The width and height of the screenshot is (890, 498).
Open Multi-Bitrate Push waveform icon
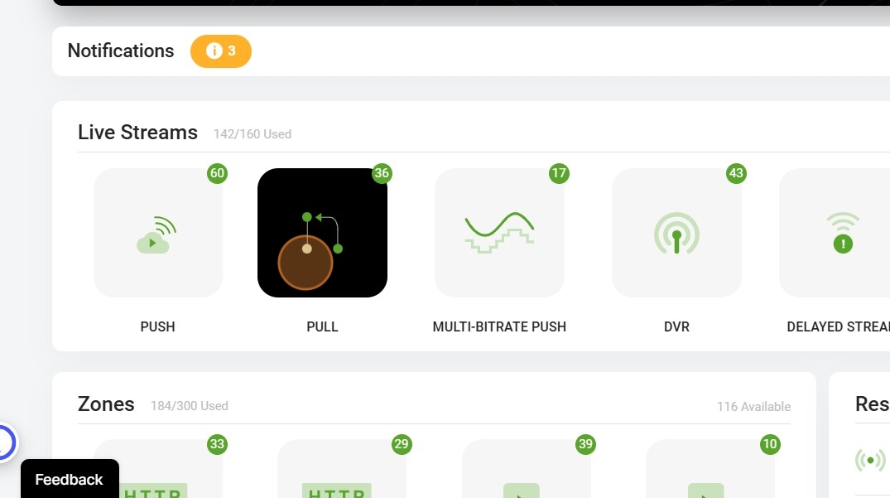click(499, 233)
